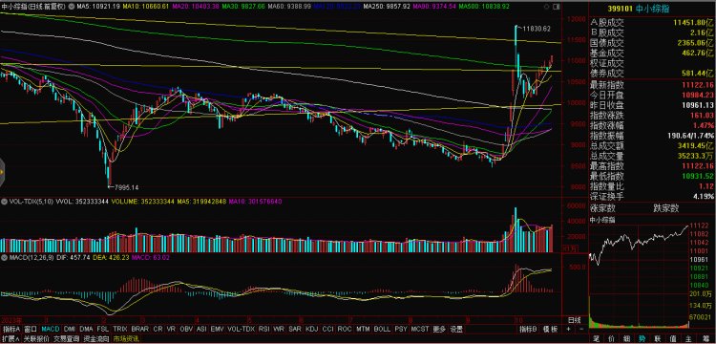Select the 笔 tick detail icon
Viewport: 716px width, 344px height.
click(x=596, y=339)
